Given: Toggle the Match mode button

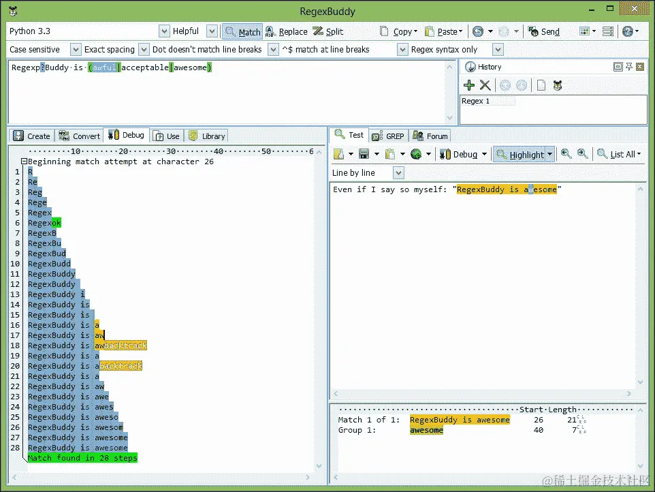Looking at the screenshot, I should (242, 32).
